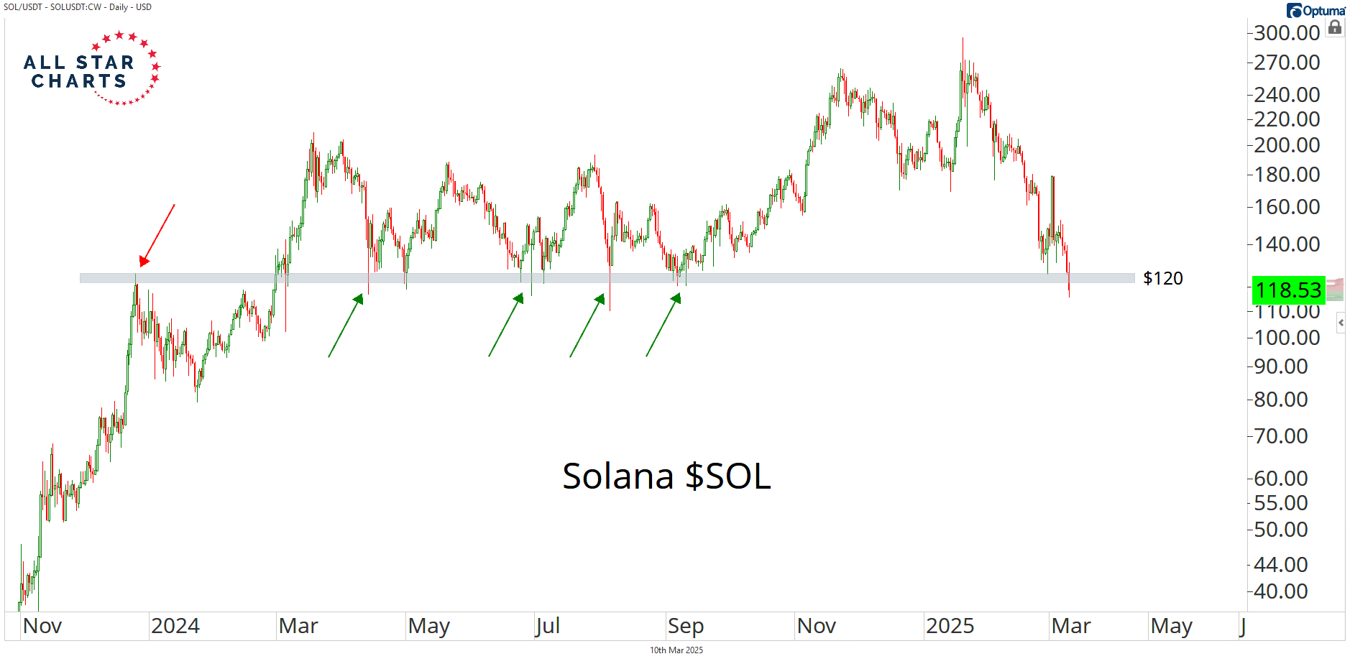Expand the collapsed right side panel arrow
The width and height of the screenshot is (1350, 664).
coord(1341,323)
